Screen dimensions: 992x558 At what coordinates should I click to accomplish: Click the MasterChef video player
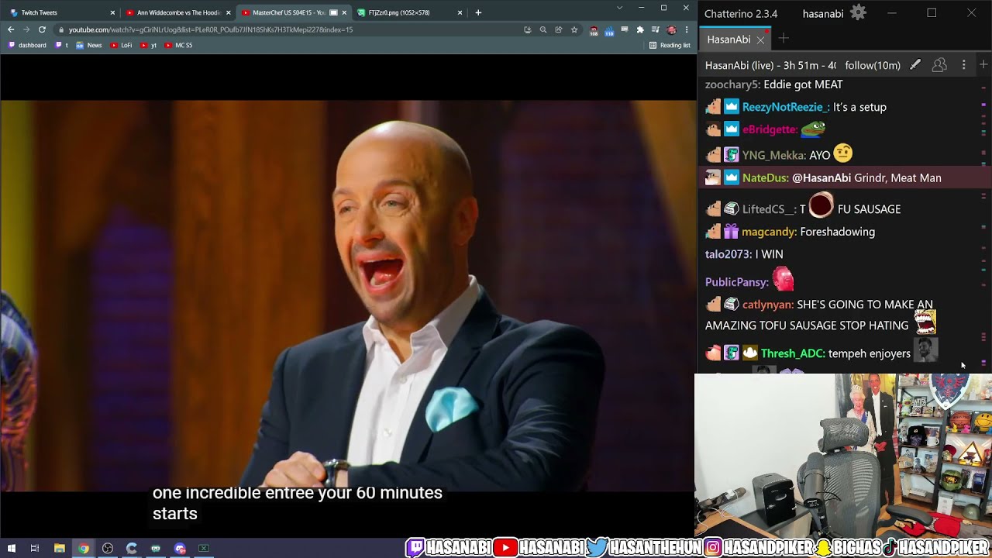point(348,295)
